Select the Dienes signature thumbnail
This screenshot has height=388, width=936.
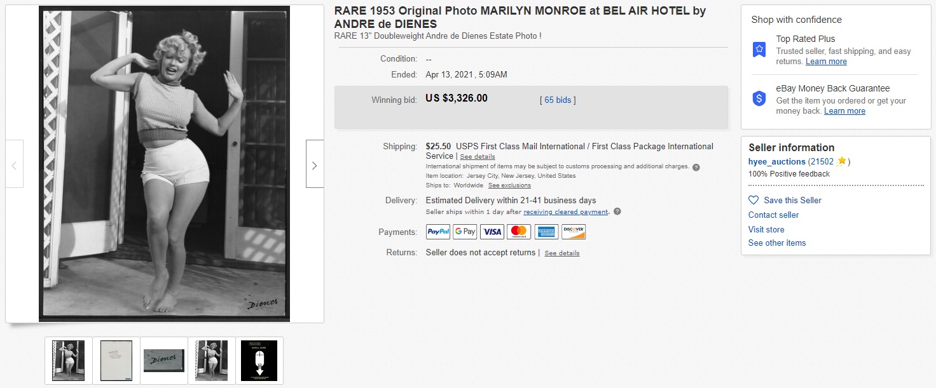pyautogui.click(x=164, y=361)
